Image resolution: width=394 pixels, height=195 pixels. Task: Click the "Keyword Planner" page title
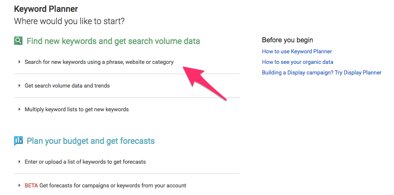click(x=46, y=8)
